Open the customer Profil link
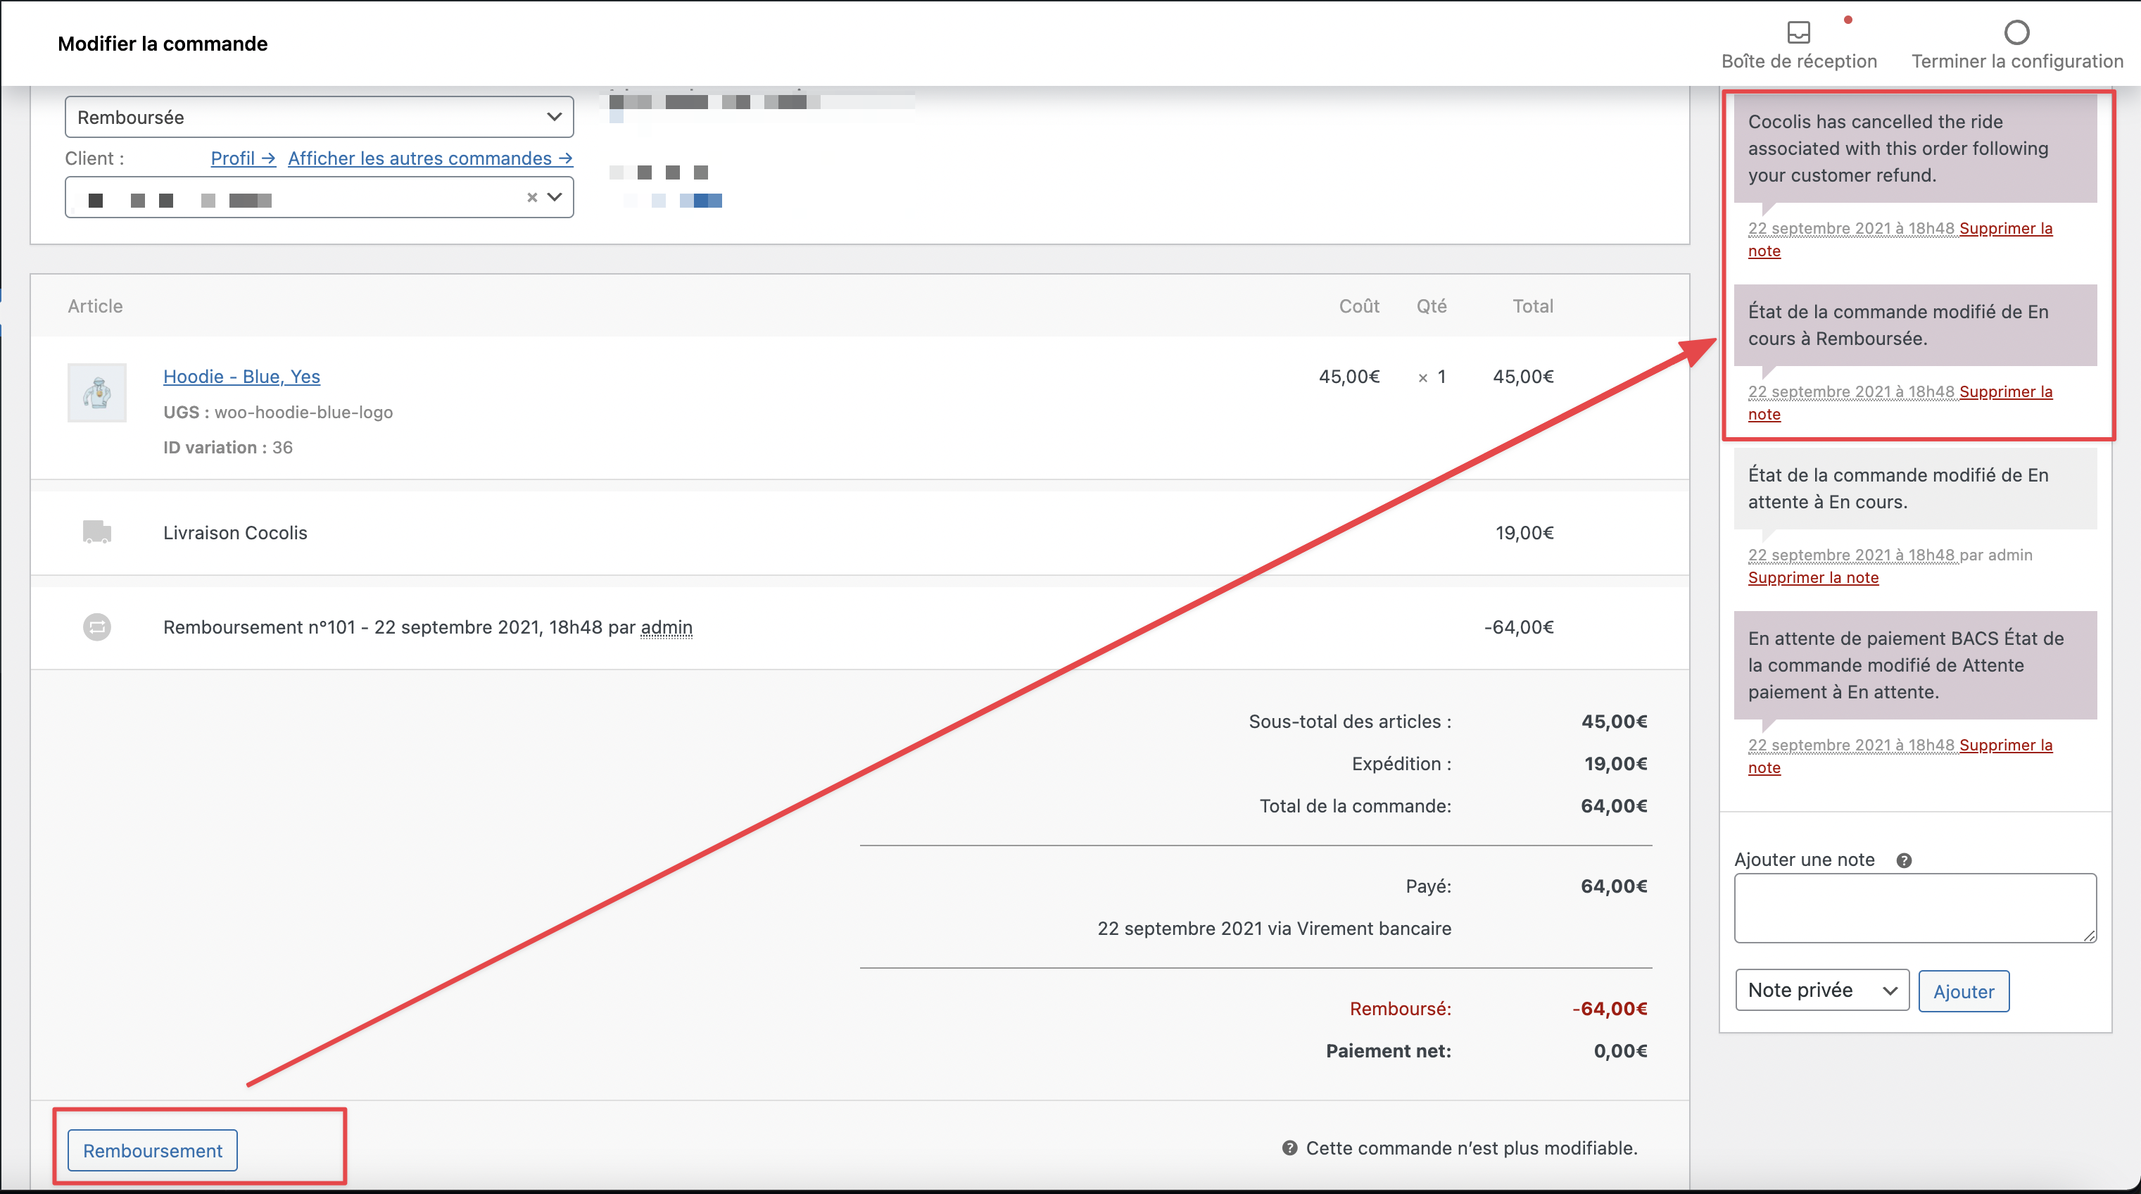 coord(242,158)
